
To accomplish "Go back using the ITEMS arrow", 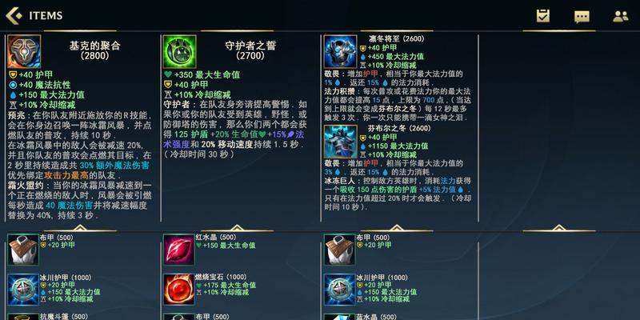I will [14, 16].
